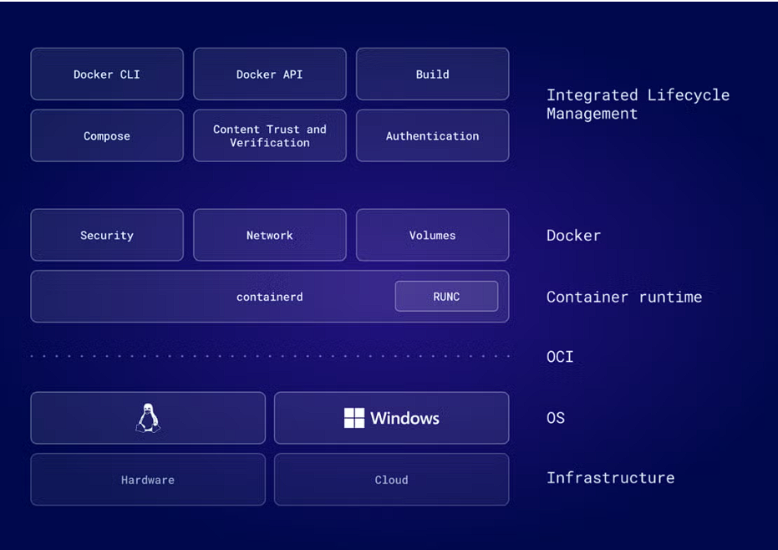Click the Volumes block
The height and width of the screenshot is (550, 778).
pos(432,236)
